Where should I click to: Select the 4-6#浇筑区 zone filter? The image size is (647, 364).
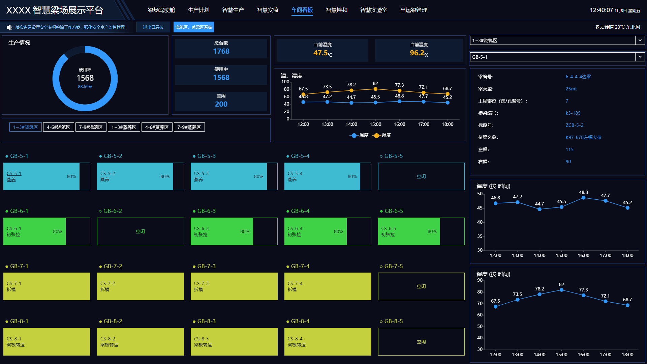58,127
